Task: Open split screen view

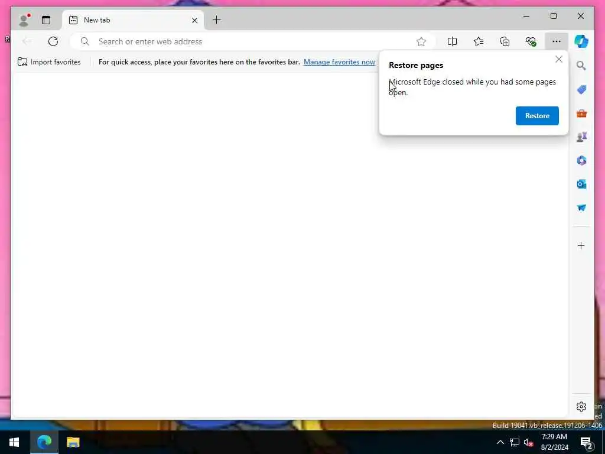Action: point(452,41)
